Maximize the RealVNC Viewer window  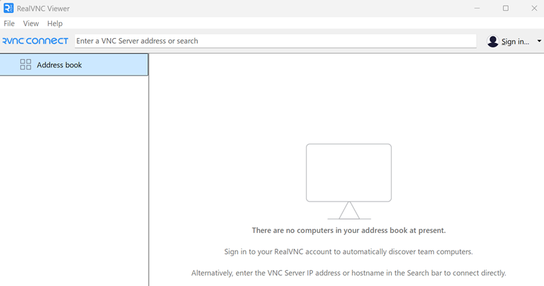coord(505,8)
